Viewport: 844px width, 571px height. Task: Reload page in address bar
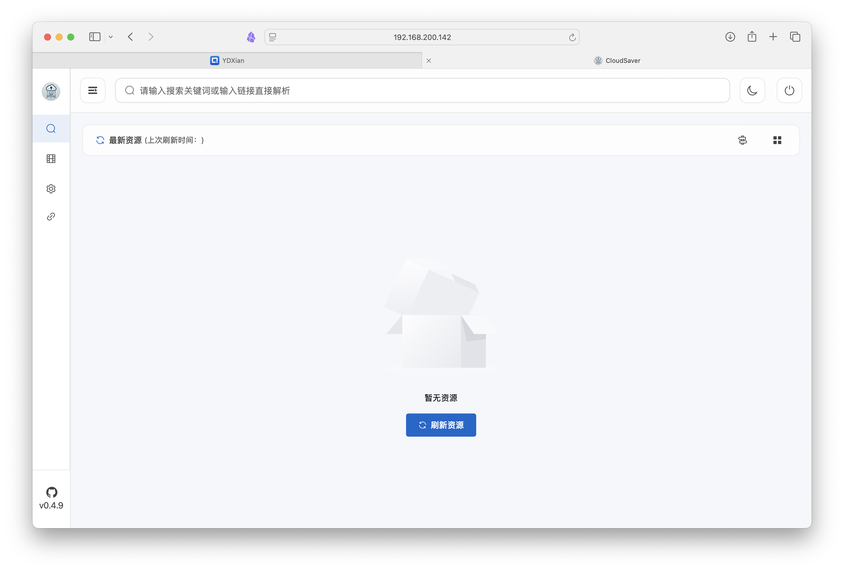tap(572, 37)
